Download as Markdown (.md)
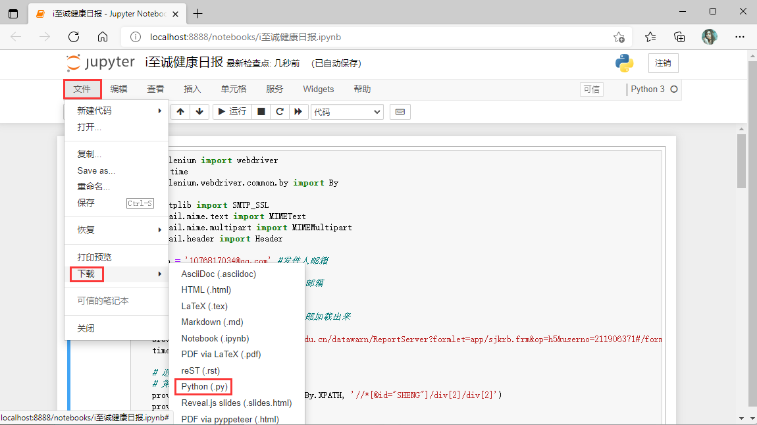 click(x=237, y=322)
